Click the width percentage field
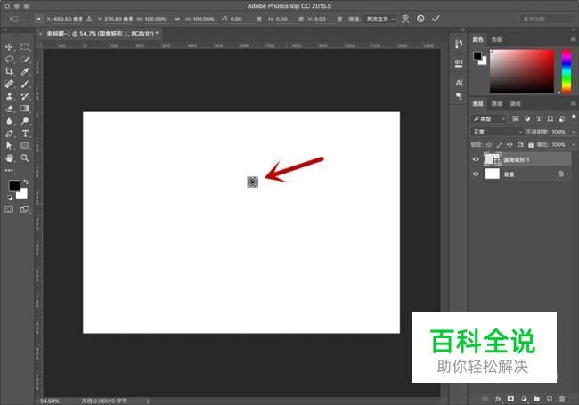Screen dimensions: 579x405 pyautogui.click(x=156, y=20)
